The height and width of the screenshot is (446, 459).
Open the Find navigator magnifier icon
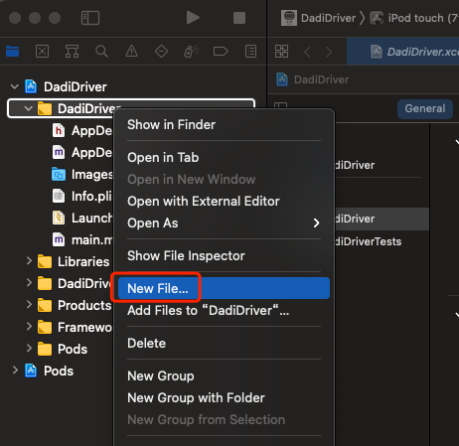(x=101, y=52)
